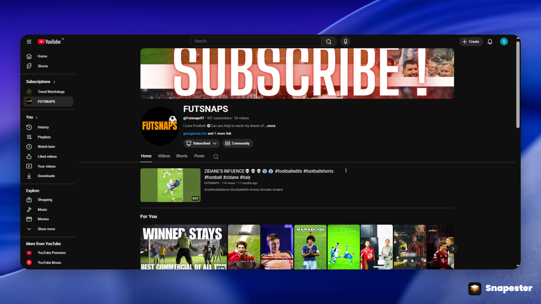Screen dimensions: 541x304
Task: Open the Zidane's Influence video title
Action: coord(269,174)
